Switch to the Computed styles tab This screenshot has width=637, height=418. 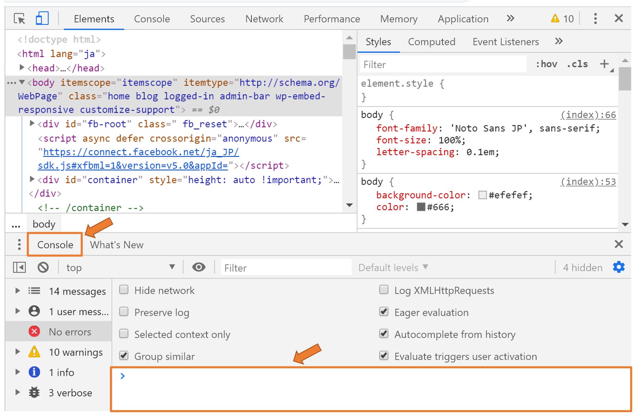coord(431,42)
